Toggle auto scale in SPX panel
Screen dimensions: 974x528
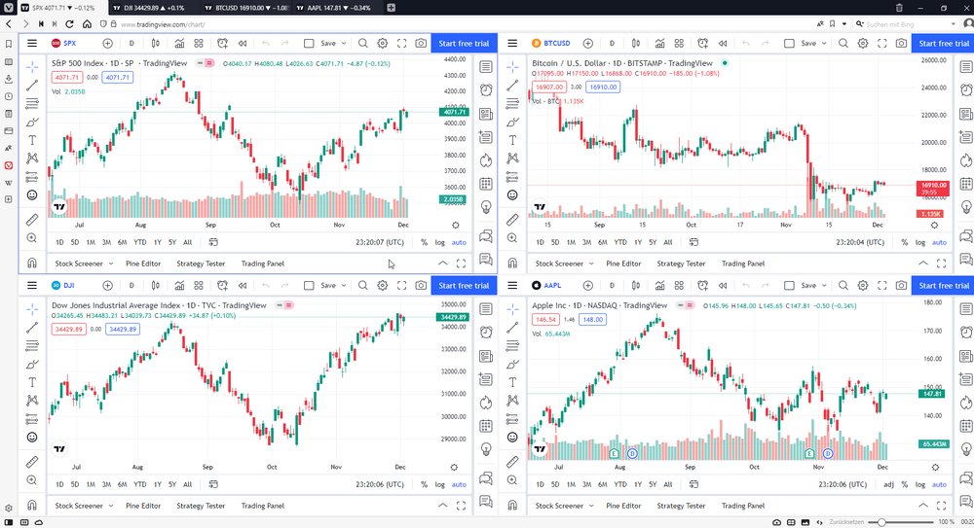click(x=459, y=242)
